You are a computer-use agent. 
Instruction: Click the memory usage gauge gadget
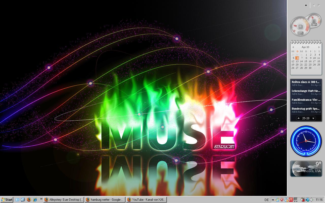(x=314, y=21)
